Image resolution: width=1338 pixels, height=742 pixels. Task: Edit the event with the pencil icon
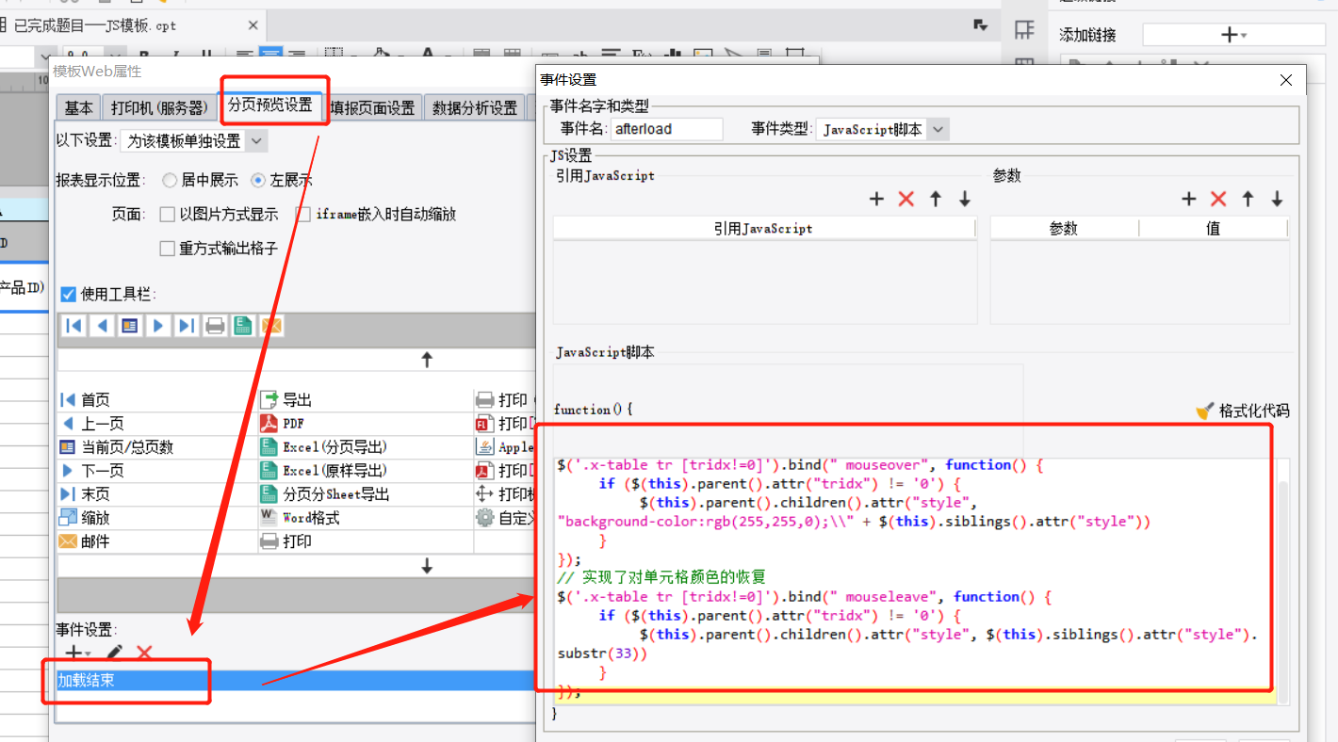[115, 653]
